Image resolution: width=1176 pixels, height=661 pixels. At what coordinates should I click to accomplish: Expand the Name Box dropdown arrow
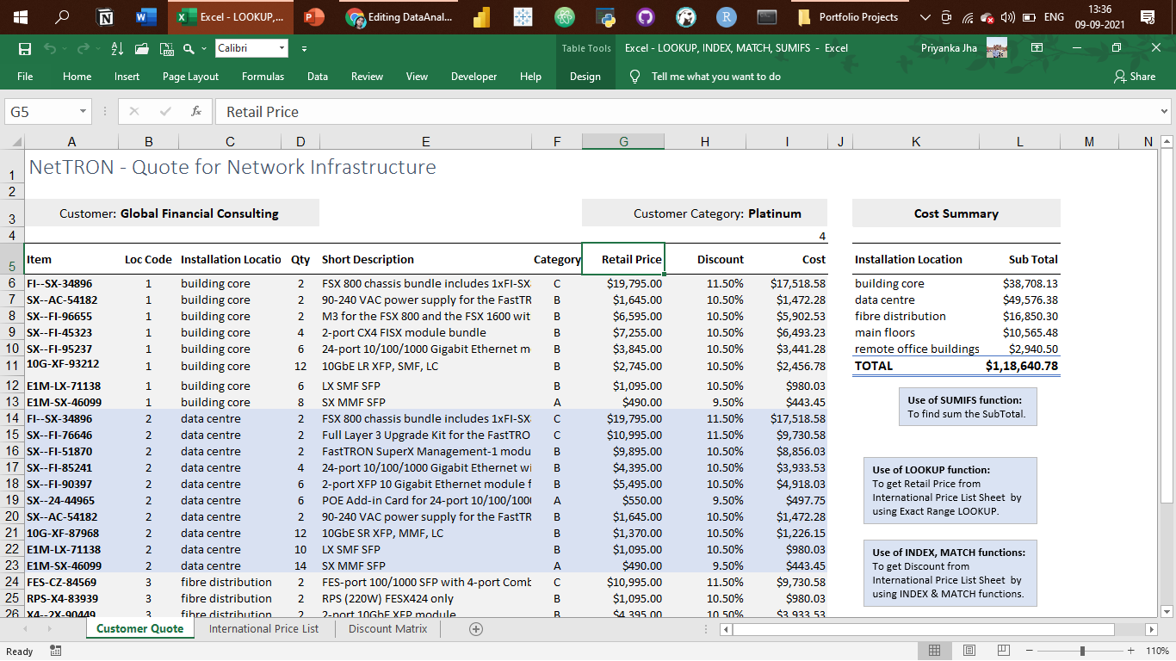tap(84, 111)
